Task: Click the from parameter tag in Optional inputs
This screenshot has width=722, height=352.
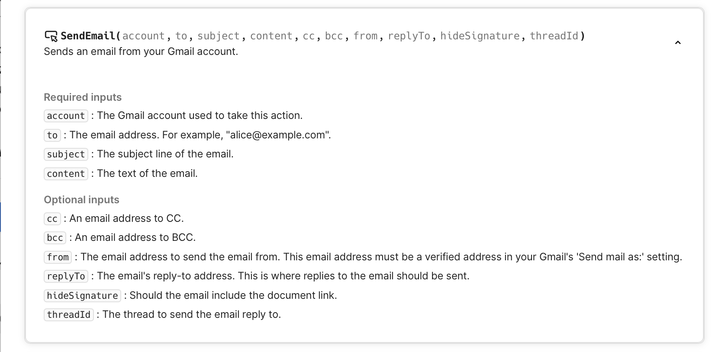Action: (x=58, y=257)
